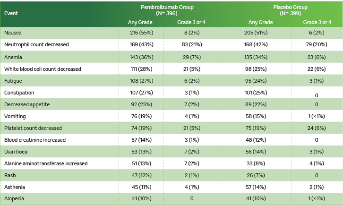Select the Fatigue row label
The height and width of the screenshot is (205, 343).
point(13,81)
